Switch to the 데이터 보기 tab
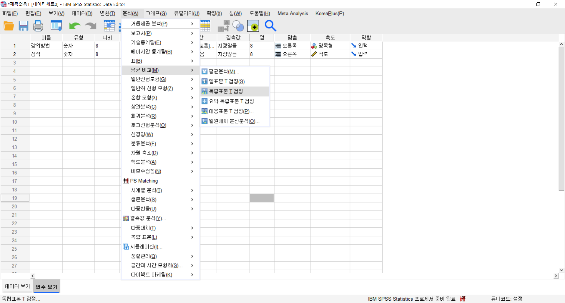The image size is (565, 303). (17, 287)
